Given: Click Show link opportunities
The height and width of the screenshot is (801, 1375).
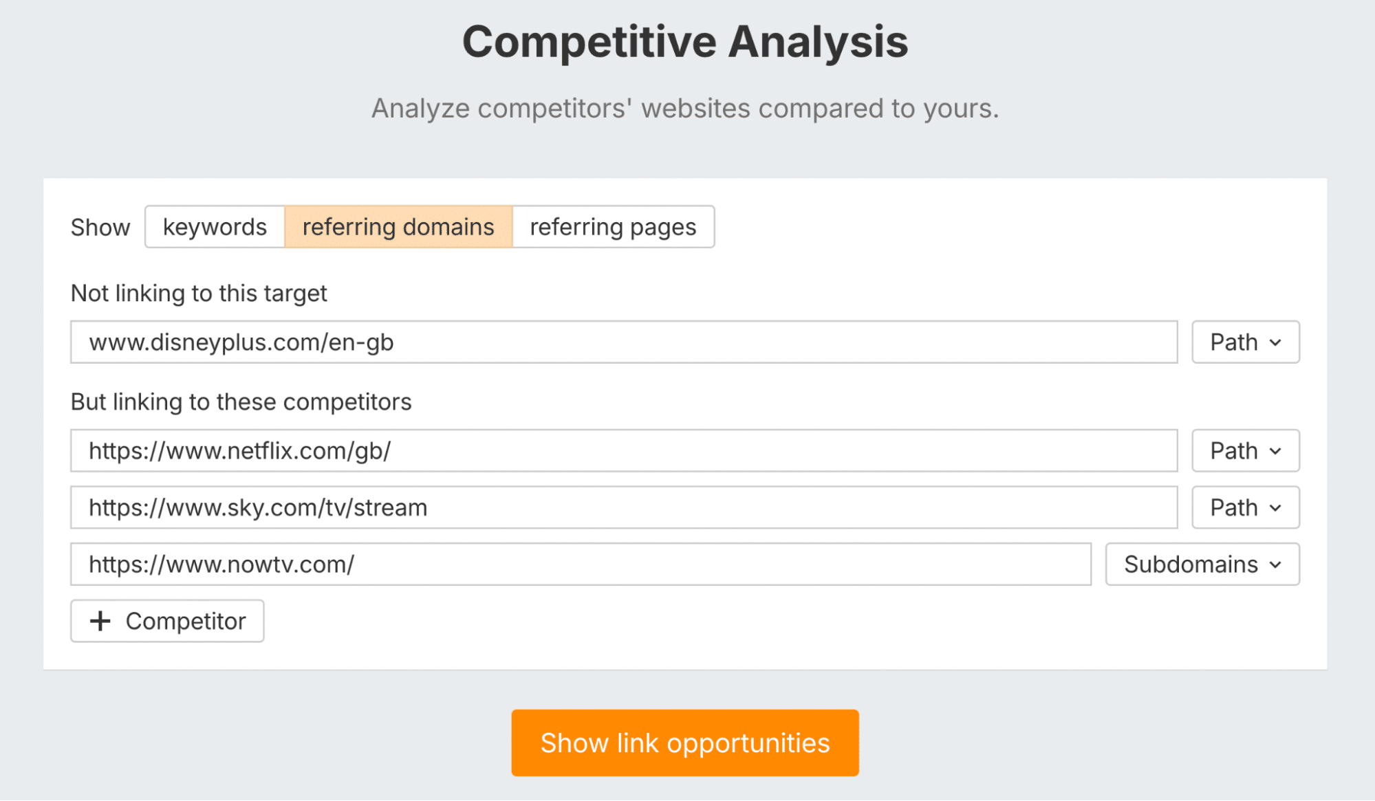Looking at the screenshot, I should [x=686, y=743].
